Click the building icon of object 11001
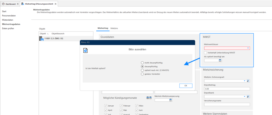The width and height of the screenshot is (272, 115). click(41, 38)
